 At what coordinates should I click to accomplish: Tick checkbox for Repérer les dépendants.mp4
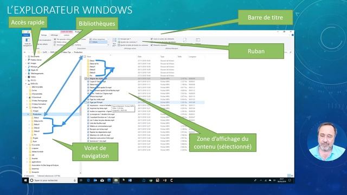(88, 132)
